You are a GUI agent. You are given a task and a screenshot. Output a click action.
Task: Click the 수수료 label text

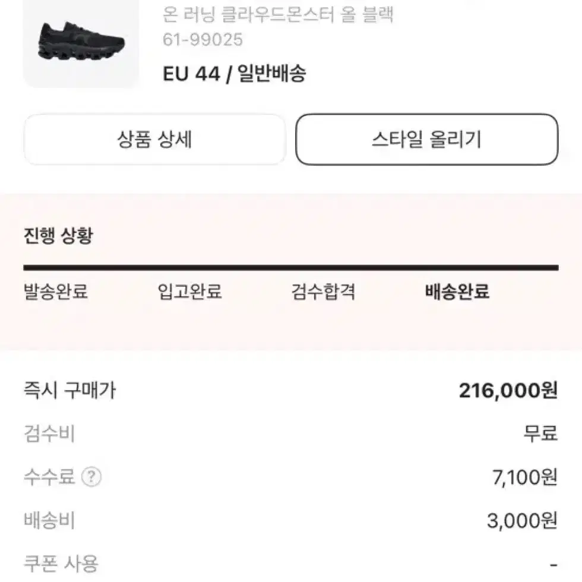49,477
